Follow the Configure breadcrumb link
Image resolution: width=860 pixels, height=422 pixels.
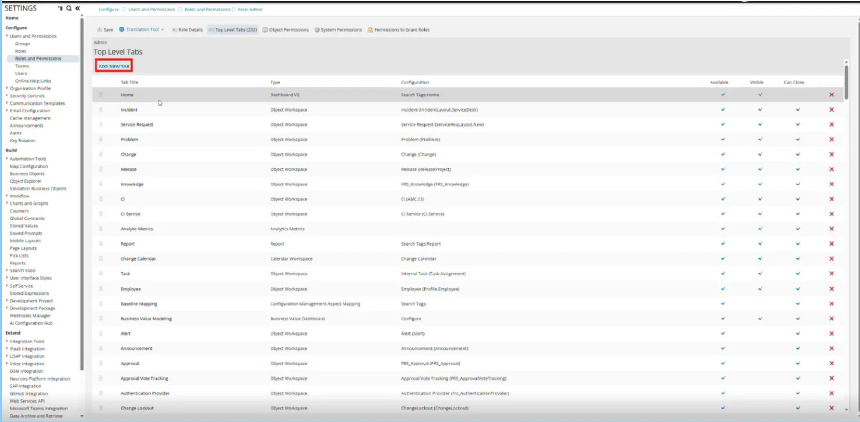(109, 9)
